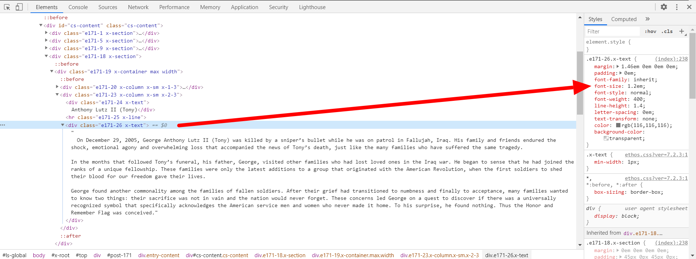Expand the e171-1 x-section div
Screen dimensions: 696x259
pyautogui.click(x=46, y=33)
